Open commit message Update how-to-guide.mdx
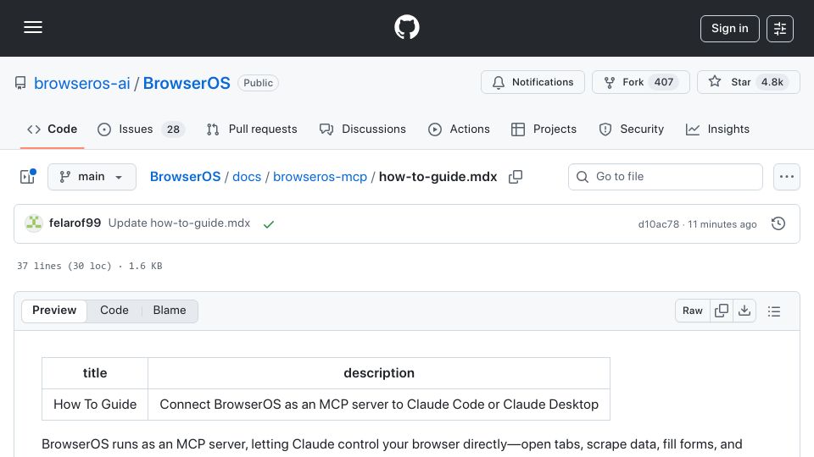Image resolution: width=814 pixels, height=457 pixels. coord(179,223)
